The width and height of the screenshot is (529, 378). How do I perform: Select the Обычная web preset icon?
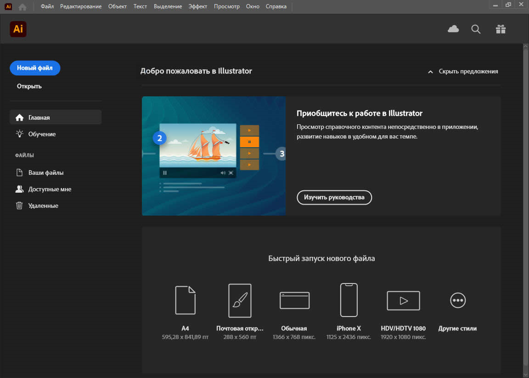(294, 300)
